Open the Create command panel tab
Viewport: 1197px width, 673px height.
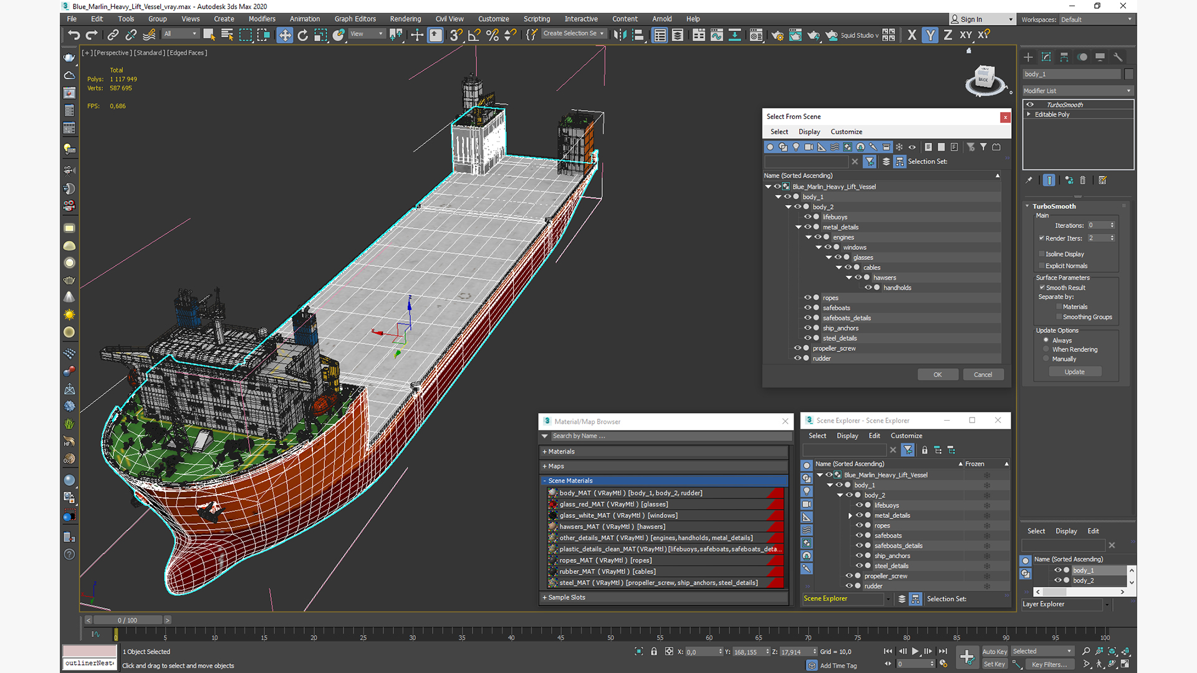point(1028,57)
